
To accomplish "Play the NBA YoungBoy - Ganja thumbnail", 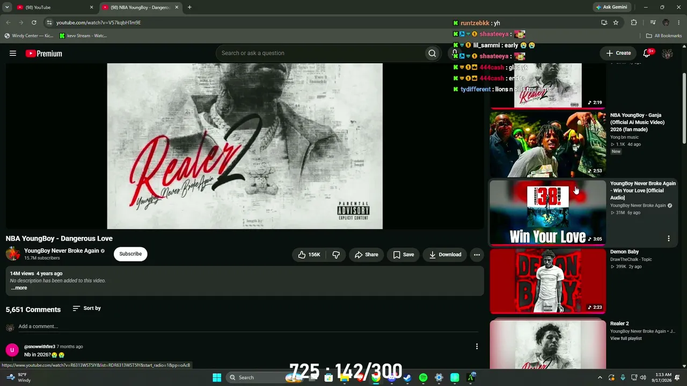I will pyautogui.click(x=547, y=144).
